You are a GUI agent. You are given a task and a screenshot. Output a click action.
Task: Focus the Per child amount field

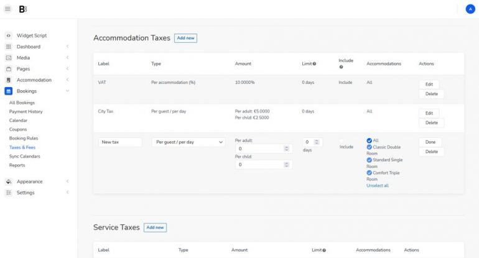pos(264,165)
